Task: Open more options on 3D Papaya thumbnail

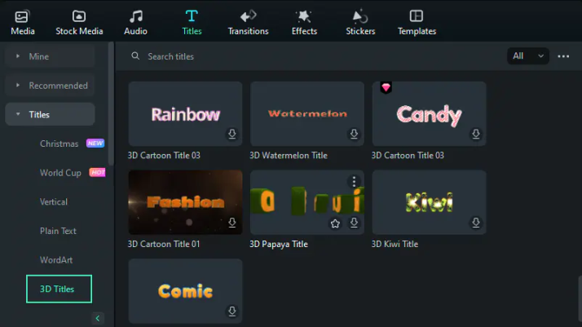Action: click(354, 181)
